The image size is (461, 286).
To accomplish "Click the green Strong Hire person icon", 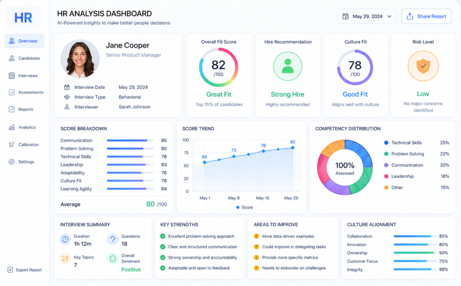I will 288,66.
